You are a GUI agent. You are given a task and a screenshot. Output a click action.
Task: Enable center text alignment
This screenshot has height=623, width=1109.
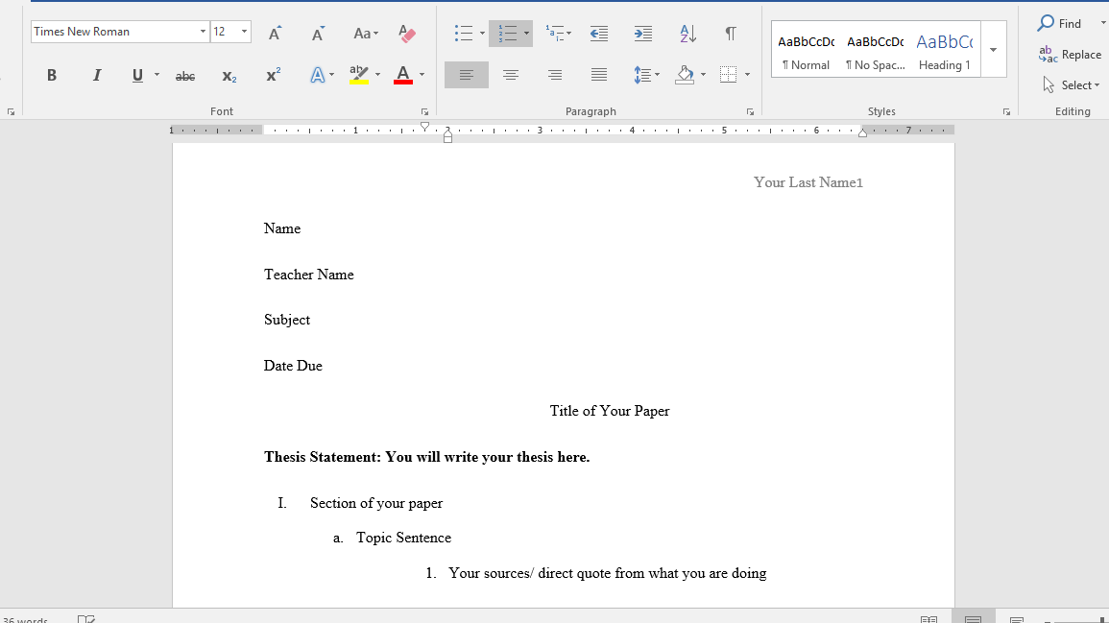(x=510, y=74)
